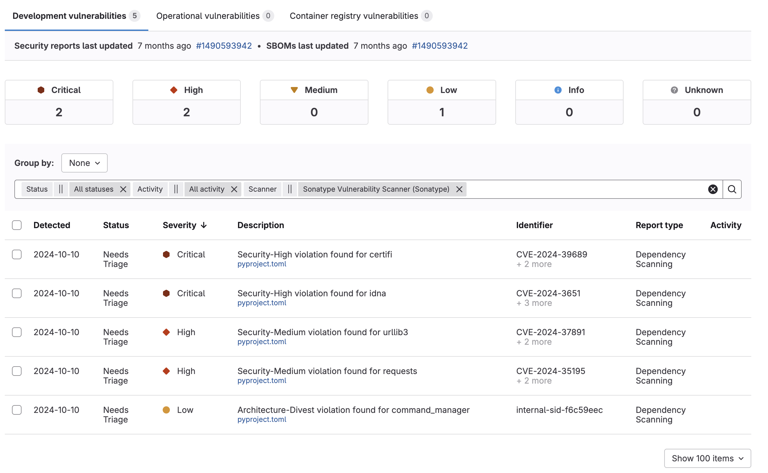Open SBOMs pipeline #1490593942 link

click(x=440, y=46)
